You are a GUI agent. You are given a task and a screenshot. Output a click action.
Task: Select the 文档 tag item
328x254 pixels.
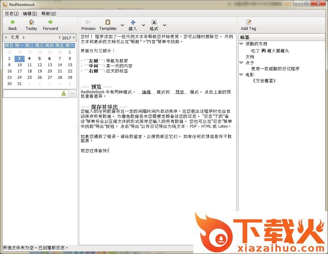pyautogui.click(x=250, y=57)
